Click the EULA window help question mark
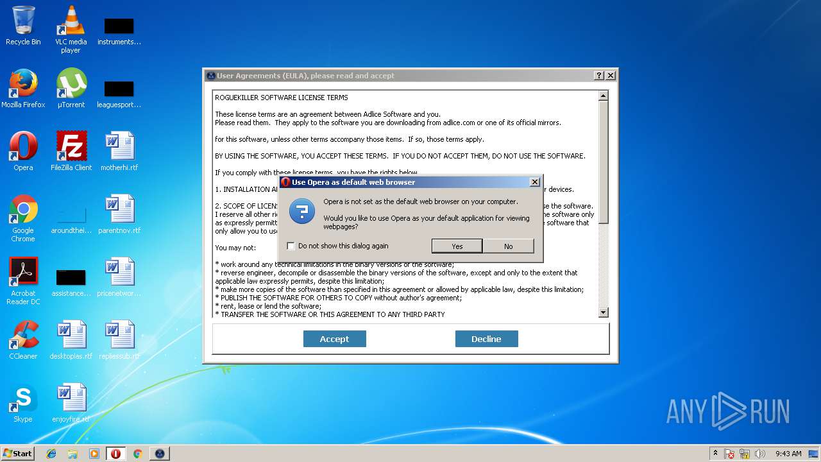 [x=599, y=76]
